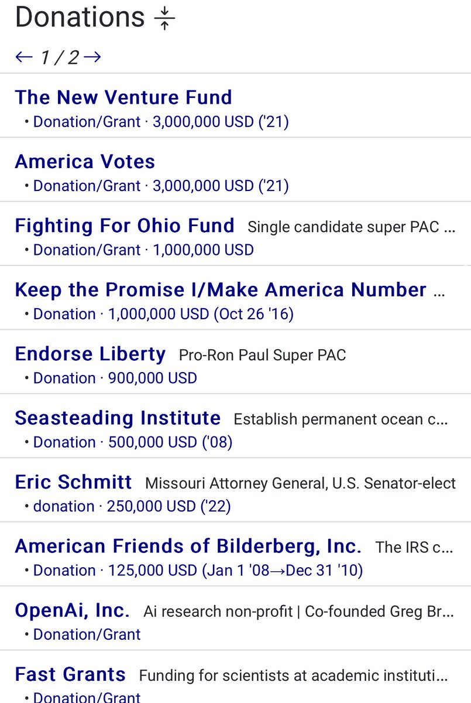Open the Fast Grants link
The width and height of the screenshot is (471, 703).
tap(70, 674)
